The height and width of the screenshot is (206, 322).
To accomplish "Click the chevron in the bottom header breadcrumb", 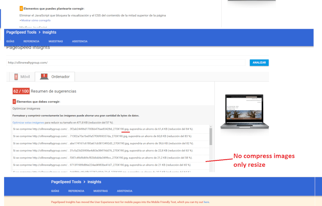I will [x=84, y=182].
